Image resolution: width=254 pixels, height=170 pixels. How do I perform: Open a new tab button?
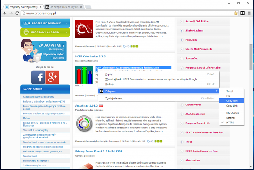coord(88,7)
